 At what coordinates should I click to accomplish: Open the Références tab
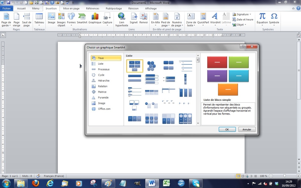click(x=93, y=9)
